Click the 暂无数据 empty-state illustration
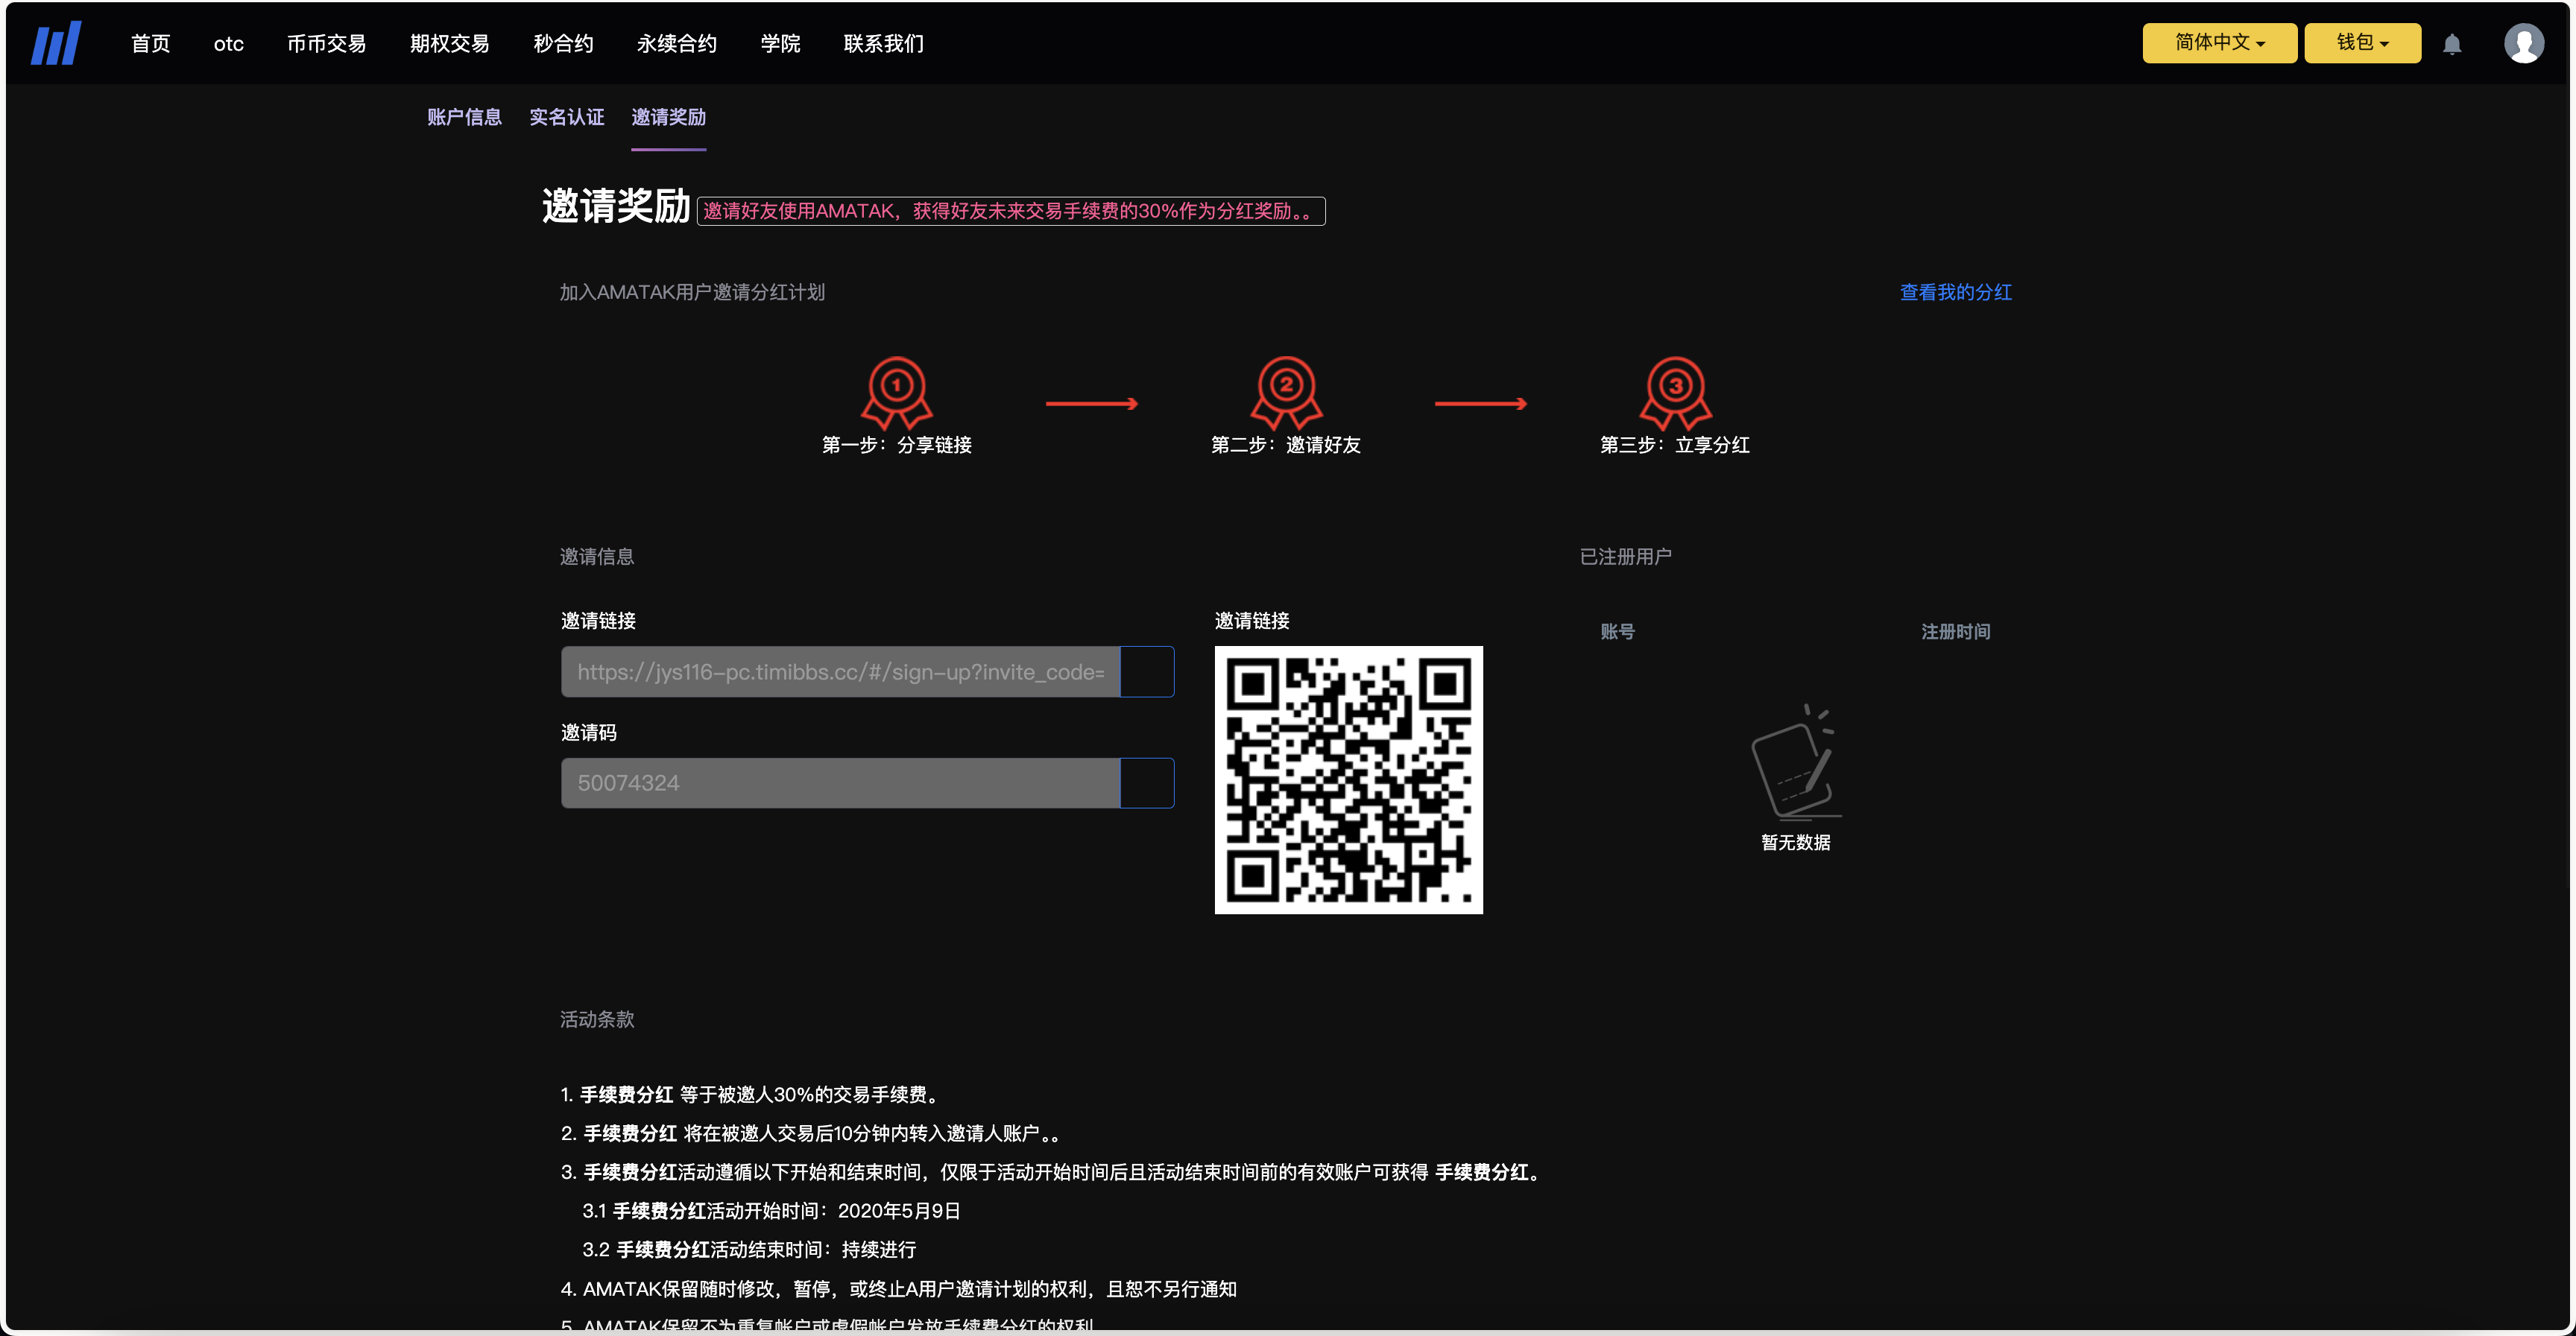2576x1336 pixels. (1794, 765)
